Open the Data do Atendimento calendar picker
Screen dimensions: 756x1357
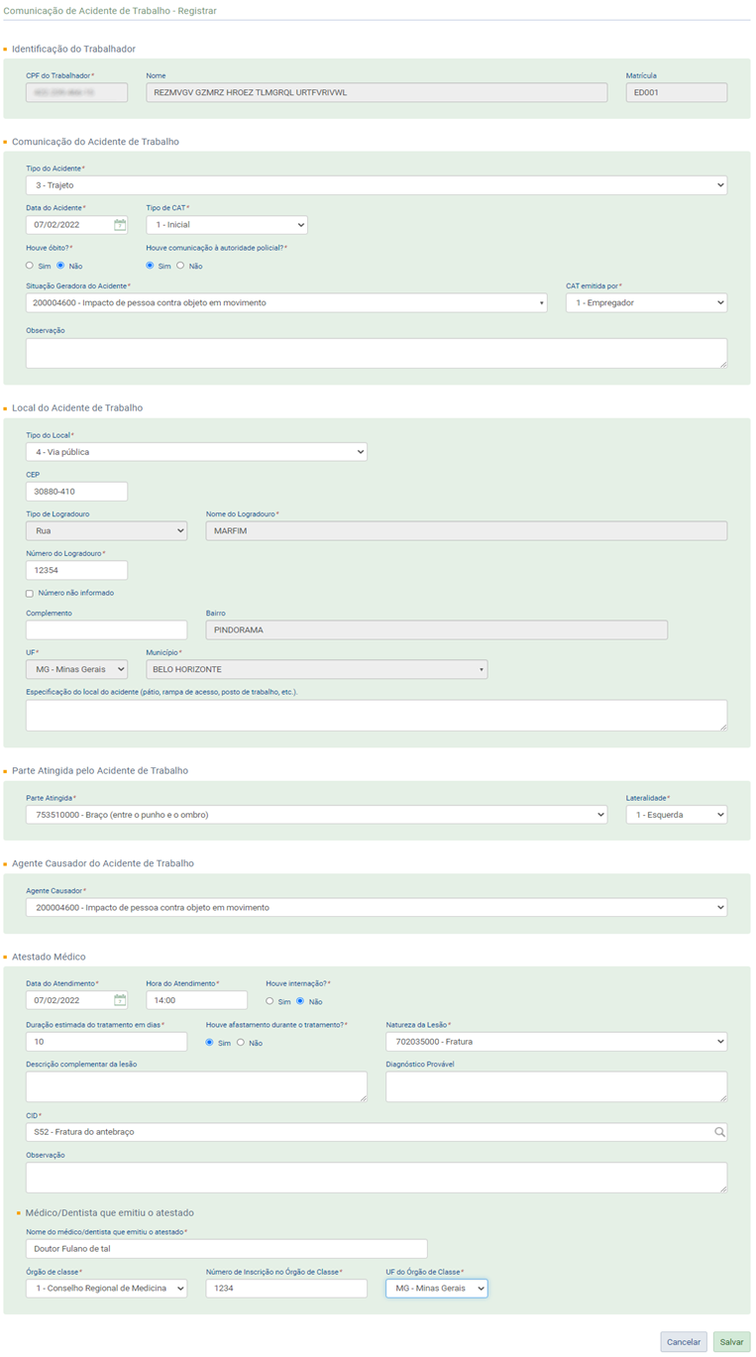(120, 1000)
